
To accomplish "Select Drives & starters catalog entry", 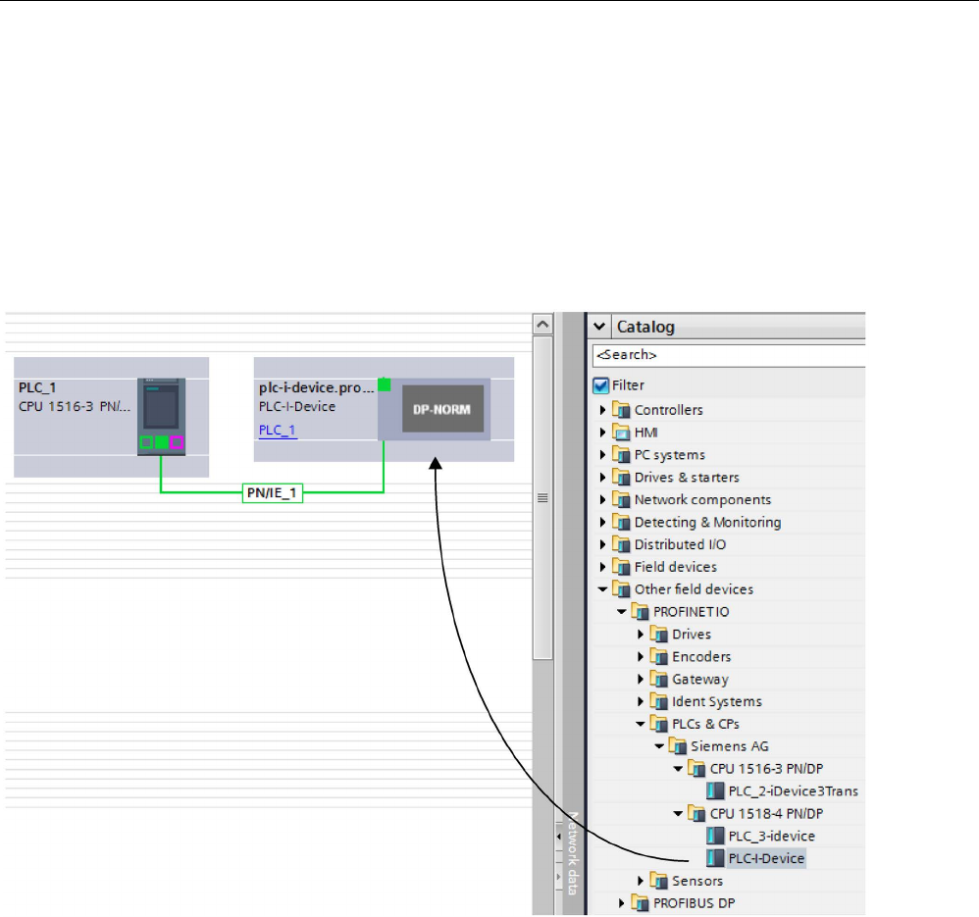I will 687,478.
